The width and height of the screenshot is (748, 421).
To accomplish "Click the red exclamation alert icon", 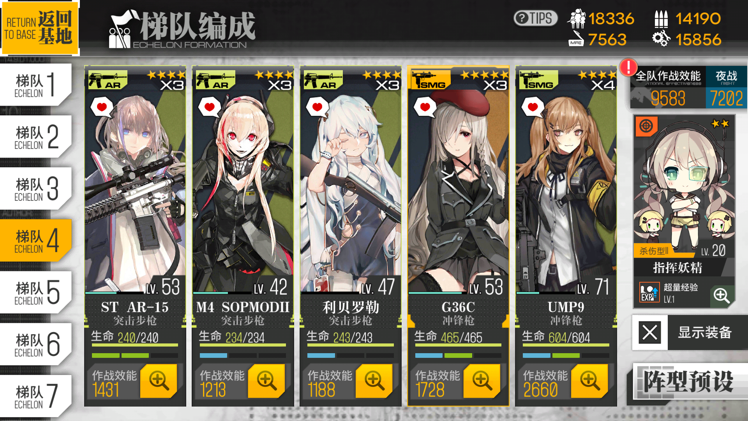I will tap(628, 67).
